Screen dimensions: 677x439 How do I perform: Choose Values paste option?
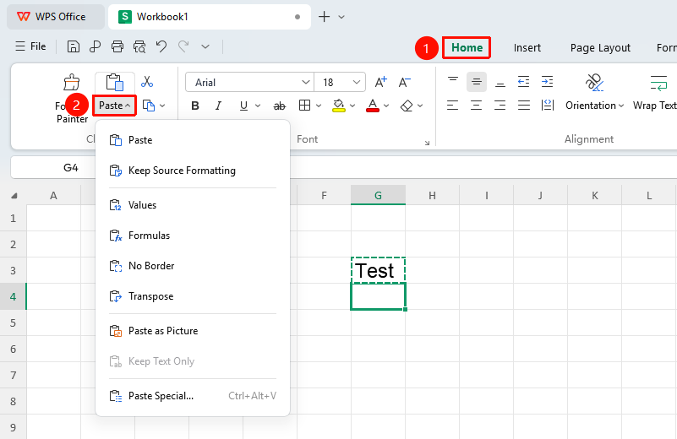(193, 205)
